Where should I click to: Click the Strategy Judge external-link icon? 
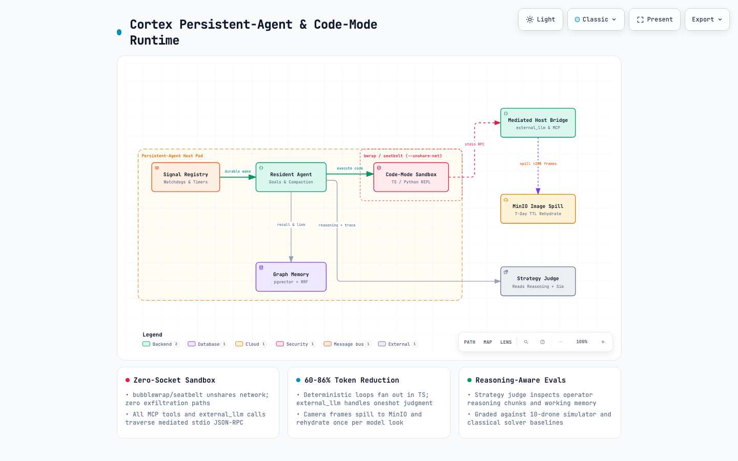coord(506,272)
